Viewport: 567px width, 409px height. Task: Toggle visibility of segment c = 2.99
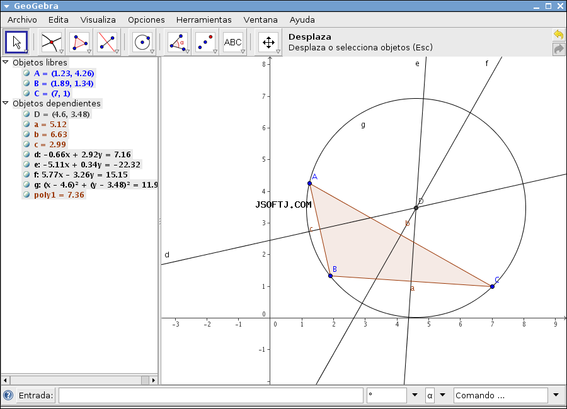pyautogui.click(x=26, y=144)
